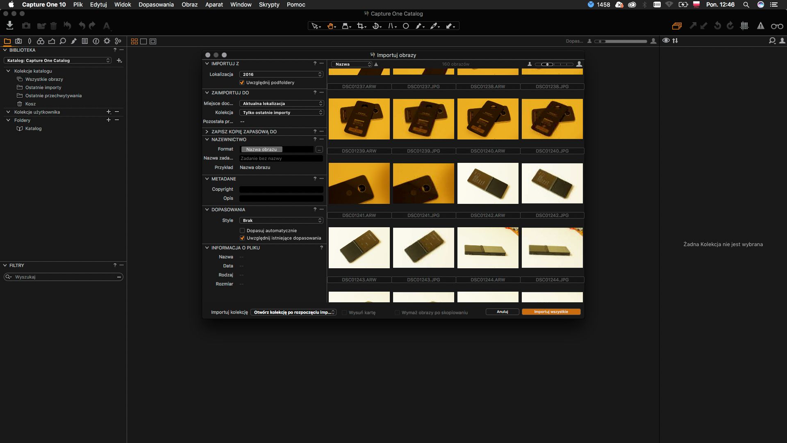The width and height of the screenshot is (787, 443).
Task: Open the Aparat menu
Action: pyautogui.click(x=214, y=5)
